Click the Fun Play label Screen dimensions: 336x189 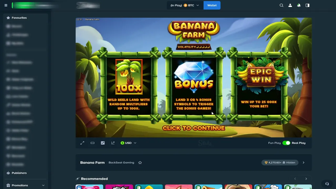(x=274, y=143)
